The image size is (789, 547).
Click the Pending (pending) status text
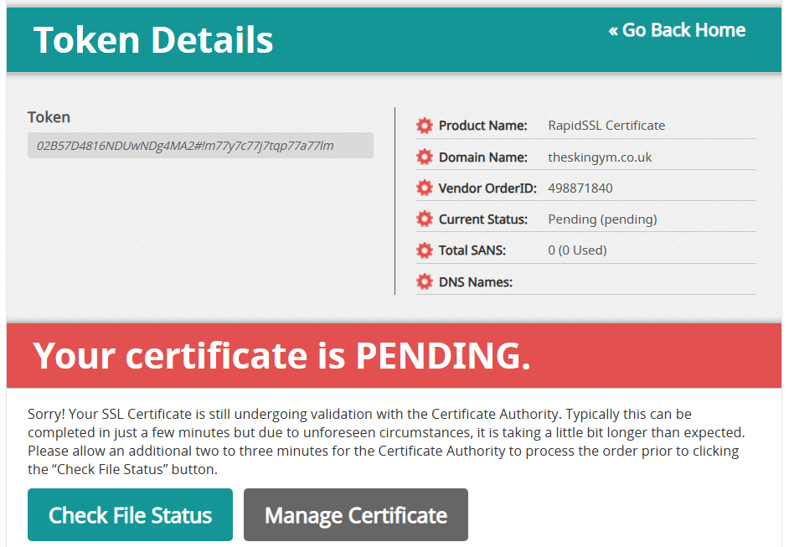(x=602, y=219)
